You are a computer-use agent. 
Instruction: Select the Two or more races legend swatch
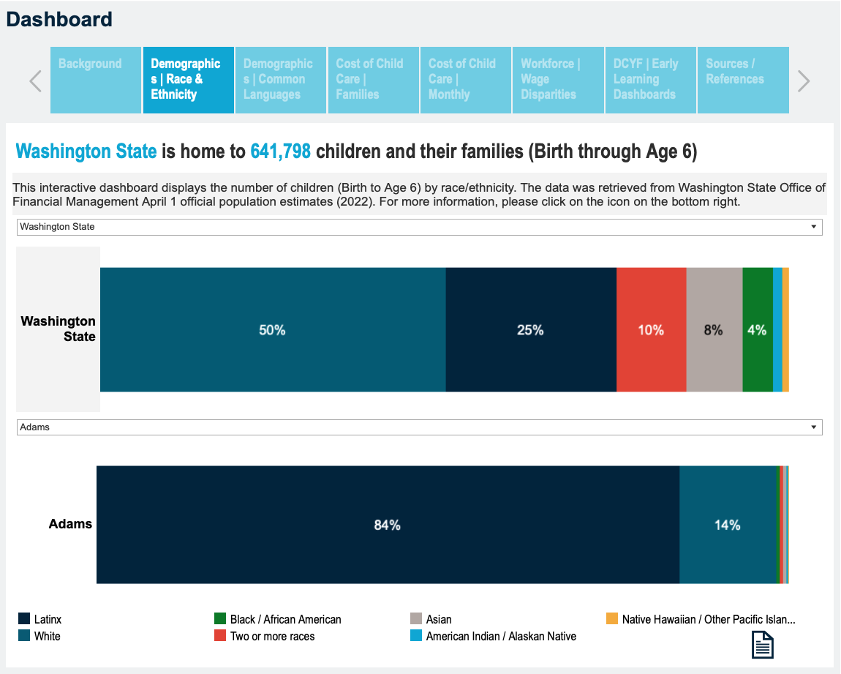(x=220, y=636)
